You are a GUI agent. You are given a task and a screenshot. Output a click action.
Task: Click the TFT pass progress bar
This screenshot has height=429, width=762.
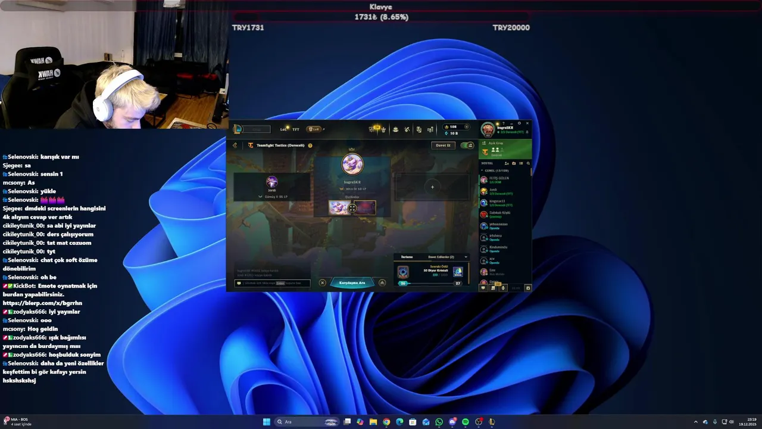tap(430, 284)
